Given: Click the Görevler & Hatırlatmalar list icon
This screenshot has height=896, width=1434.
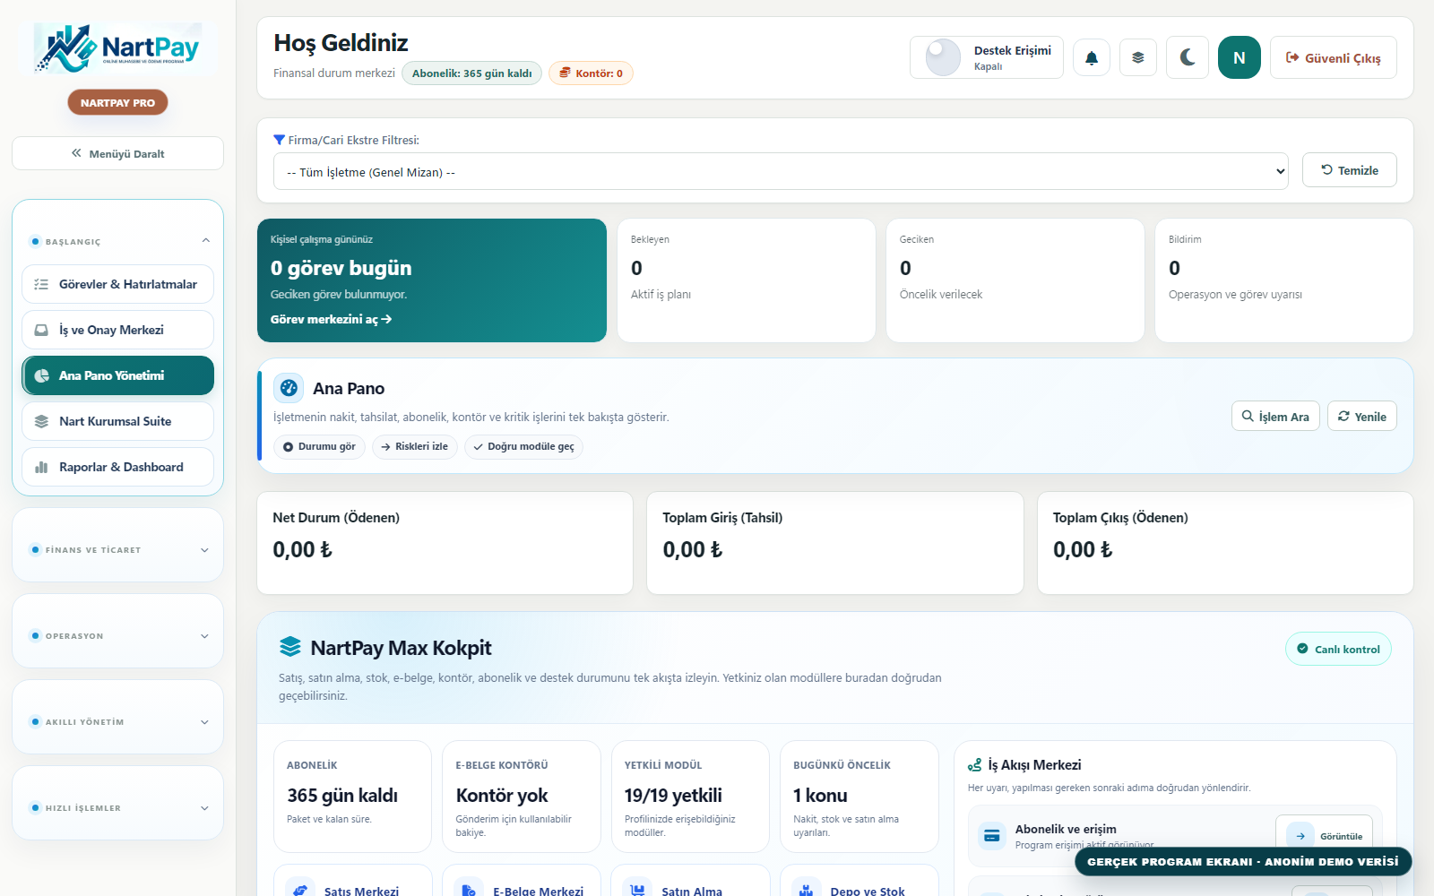Looking at the screenshot, I should [x=41, y=284].
